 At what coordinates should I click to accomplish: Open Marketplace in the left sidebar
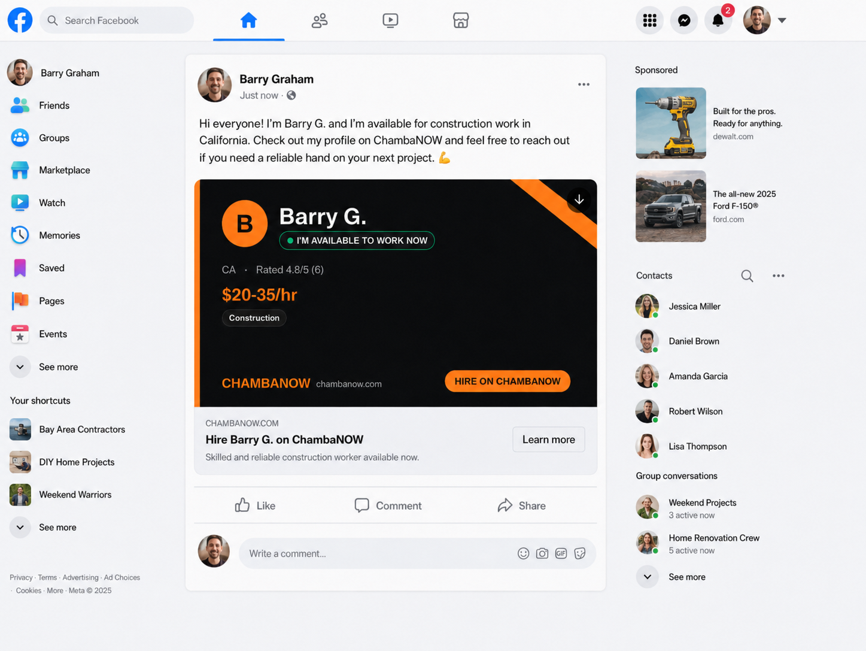[51, 170]
